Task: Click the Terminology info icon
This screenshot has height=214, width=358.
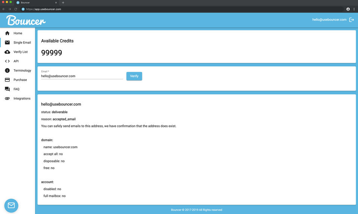Action: click(7, 70)
